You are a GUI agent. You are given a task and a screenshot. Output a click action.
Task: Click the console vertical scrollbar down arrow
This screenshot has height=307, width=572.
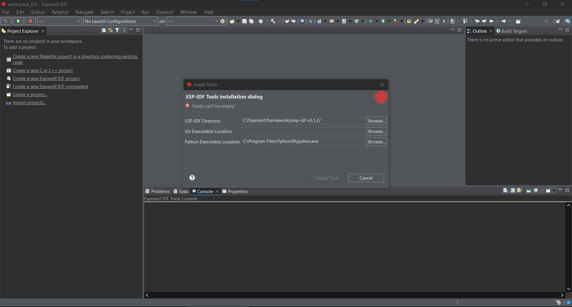tap(568, 289)
